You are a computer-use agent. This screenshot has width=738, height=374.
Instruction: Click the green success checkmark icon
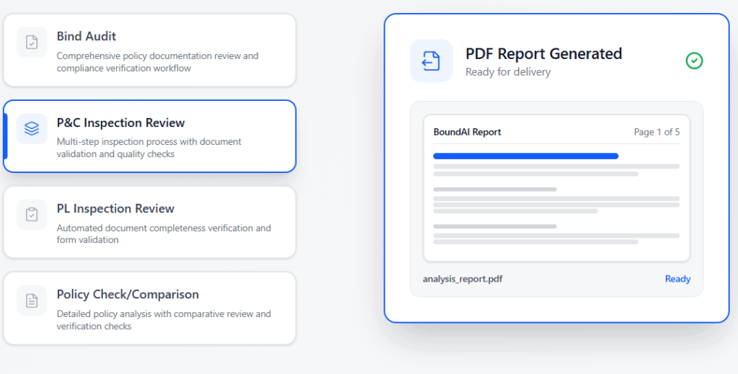694,61
